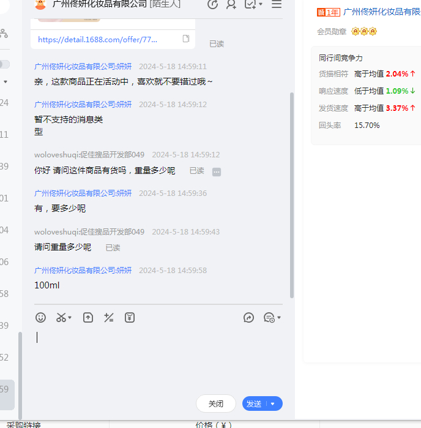The width and height of the screenshot is (421, 428).
Task: Click the add contact icon
Action: pyautogui.click(x=231, y=4)
